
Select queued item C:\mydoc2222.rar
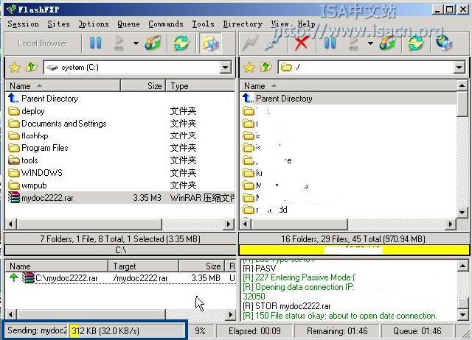coord(66,278)
